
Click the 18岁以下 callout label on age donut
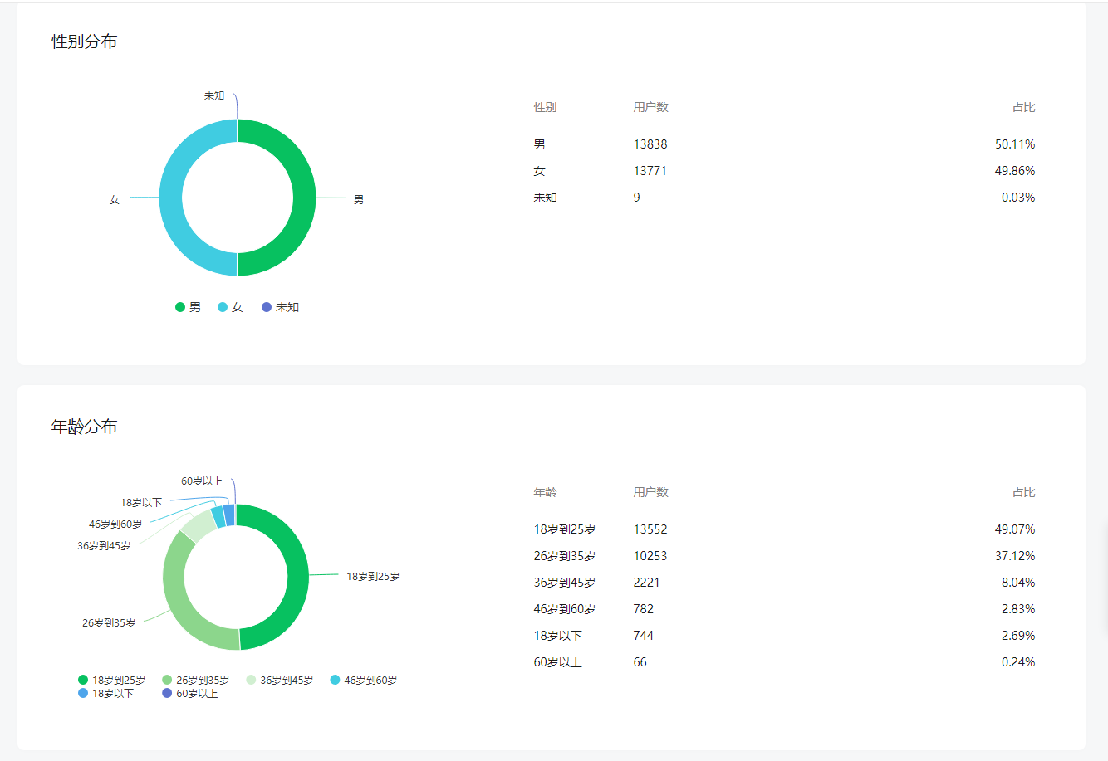tap(141, 503)
